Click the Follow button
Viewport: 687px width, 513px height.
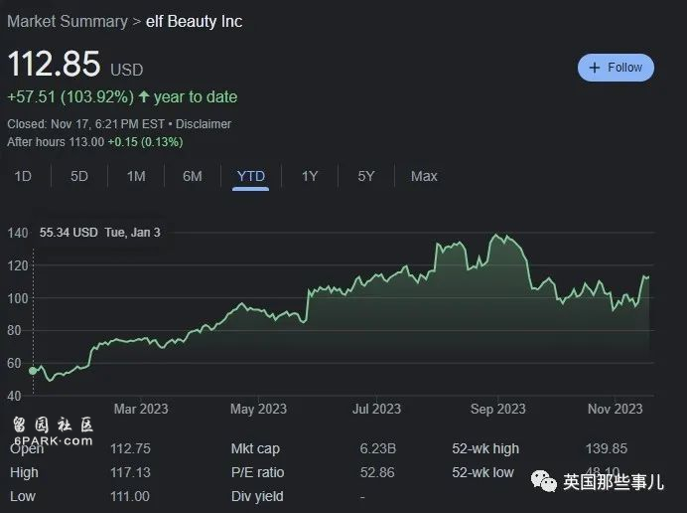click(616, 68)
